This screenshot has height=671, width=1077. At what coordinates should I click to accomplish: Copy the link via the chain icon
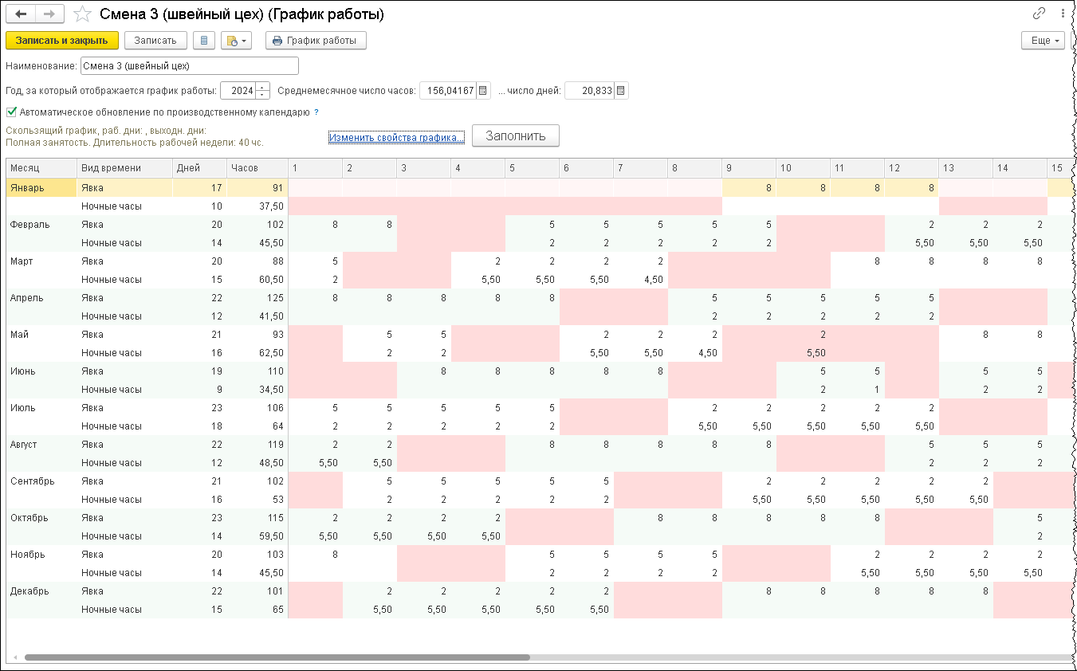[x=1039, y=14]
